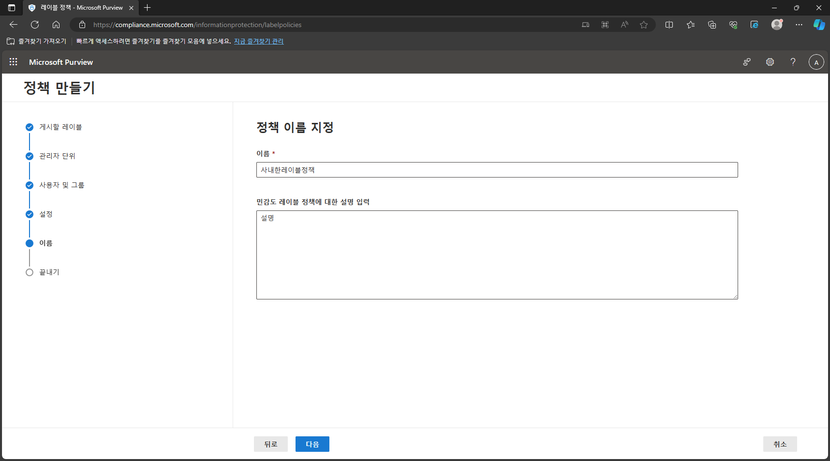
Task: Click the 뒤로 button
Action: coord(271,444)
